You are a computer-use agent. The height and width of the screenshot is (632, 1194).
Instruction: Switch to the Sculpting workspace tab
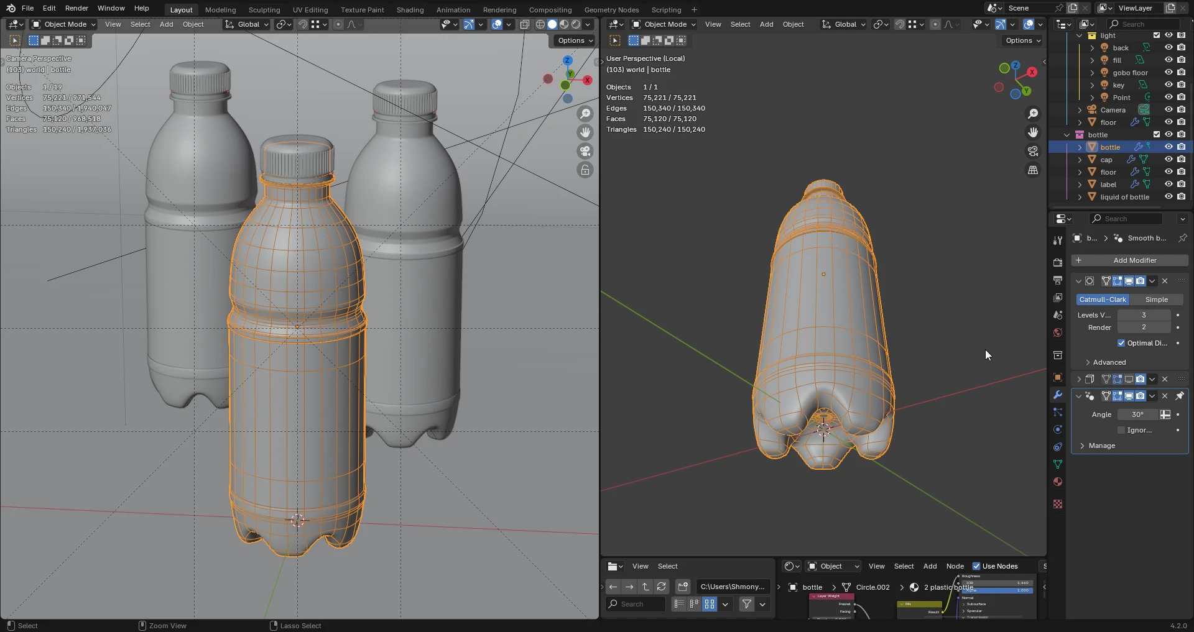(x=264, y=10)
